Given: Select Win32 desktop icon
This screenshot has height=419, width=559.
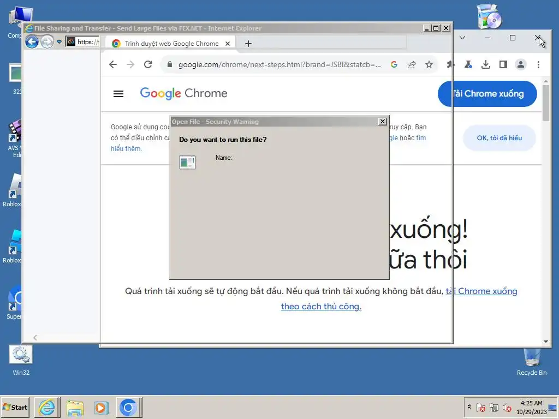Looking at the screenshot, I should tap(21, 361).
